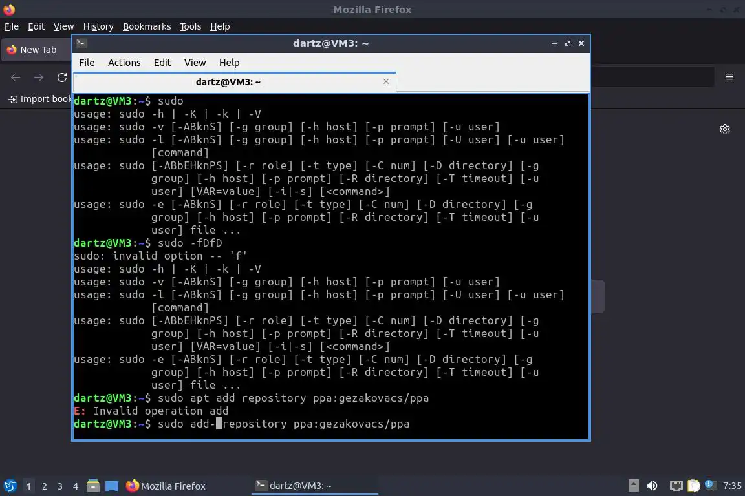Open the terminal Help menu
This screenshot has width=745, height=496.
click(x=229, y=63)
